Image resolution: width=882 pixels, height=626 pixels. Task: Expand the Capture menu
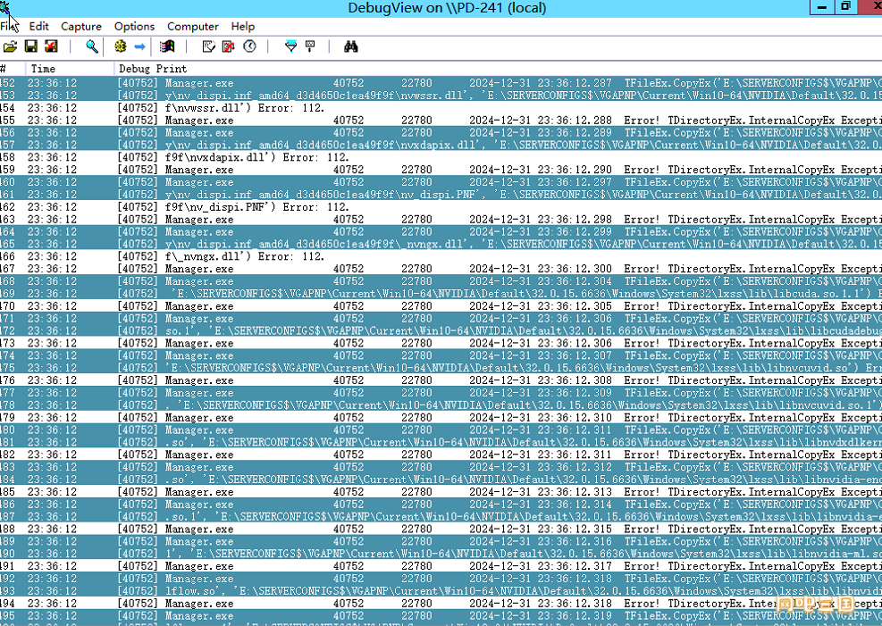coord(81,27)
